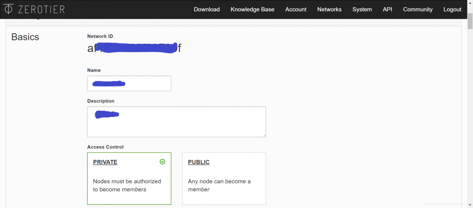This screenshot has width=473, height=208.
Task: Open the Knowledge Base link
Action: pyautogui.click(x=252, y=10)
